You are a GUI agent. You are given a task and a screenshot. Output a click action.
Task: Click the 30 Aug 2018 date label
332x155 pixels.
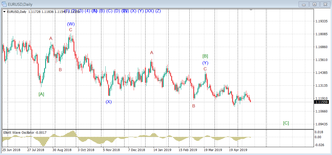[x=62, y=150]
